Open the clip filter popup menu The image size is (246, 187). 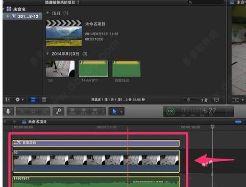click(x=62, y=3)
